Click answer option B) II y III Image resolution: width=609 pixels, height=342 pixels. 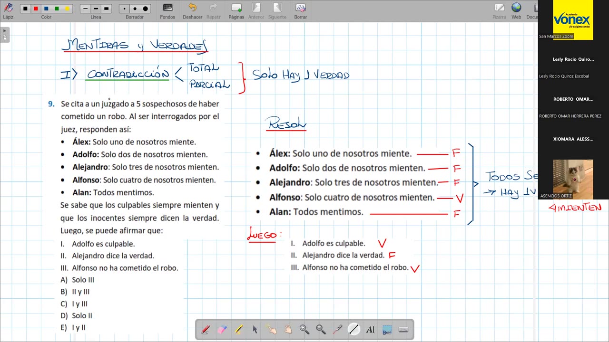click(x=75, y=292)
